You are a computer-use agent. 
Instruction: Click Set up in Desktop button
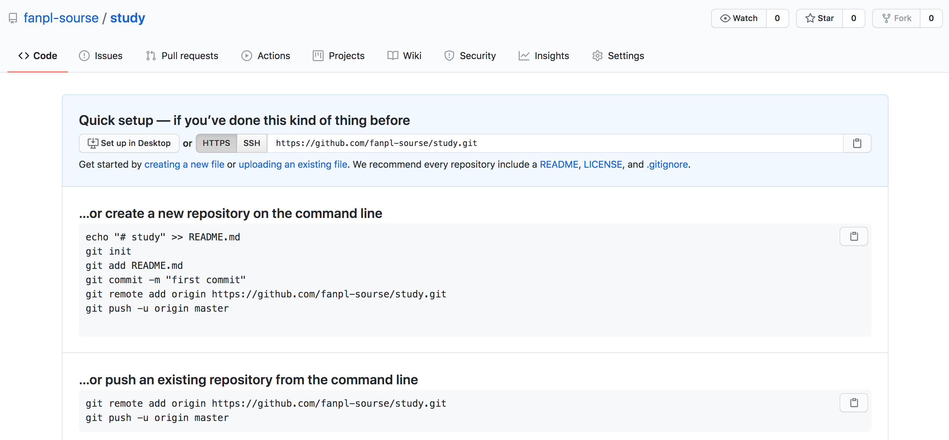tap(129, 143)
